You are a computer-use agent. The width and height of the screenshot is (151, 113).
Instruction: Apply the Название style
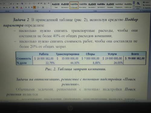pos(110,5)
